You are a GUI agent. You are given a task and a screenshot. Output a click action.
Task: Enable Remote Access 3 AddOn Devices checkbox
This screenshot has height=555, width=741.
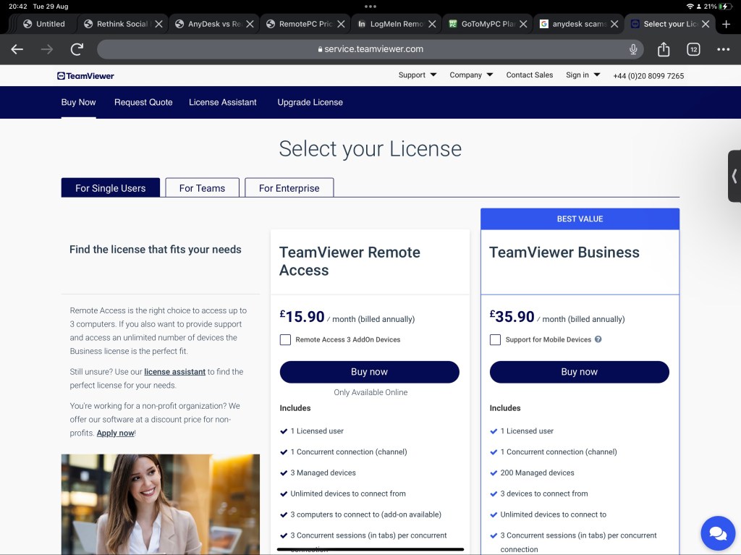[x=285, y=339]
